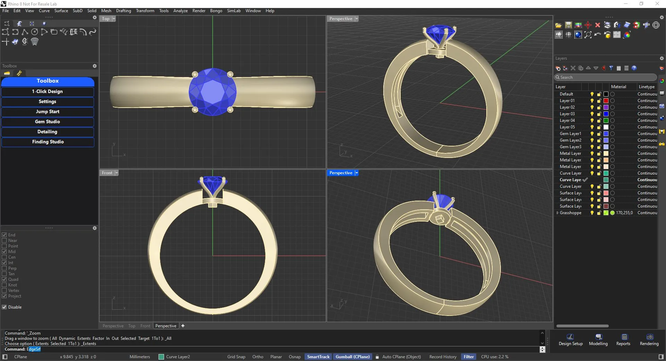Toggle the Disable osnap checkbox
Viewport: 666px width, 361px height.
tap(5, 307)
